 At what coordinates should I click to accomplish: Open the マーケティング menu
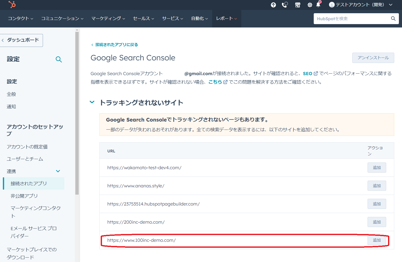click(x=108, y=18)
